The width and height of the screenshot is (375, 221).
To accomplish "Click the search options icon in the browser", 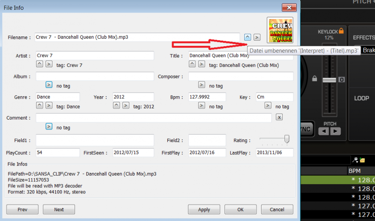I will (x=355, y=160).
